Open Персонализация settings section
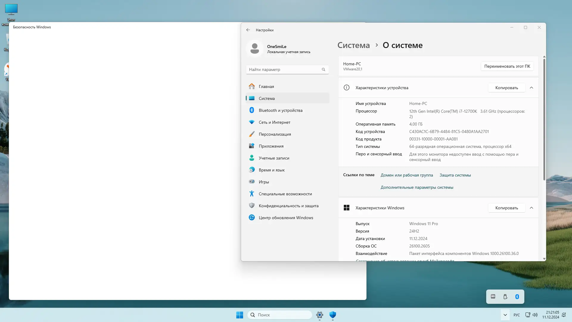The image size is (572, 322). click(275, 134)
